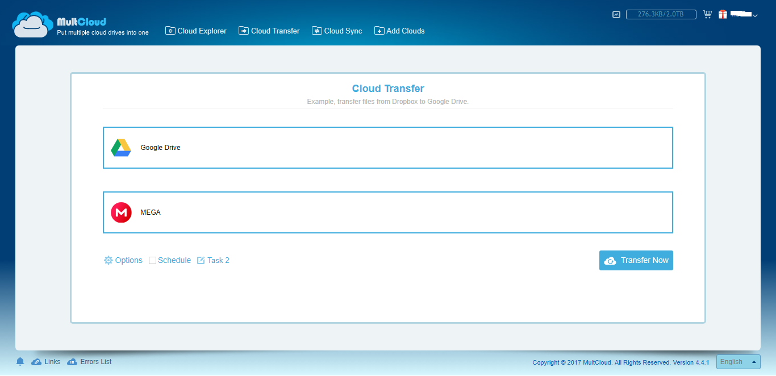The height and width of the screenshot is (376, 776).
Task: Click the Options gear icon
Action: point(109,260)
